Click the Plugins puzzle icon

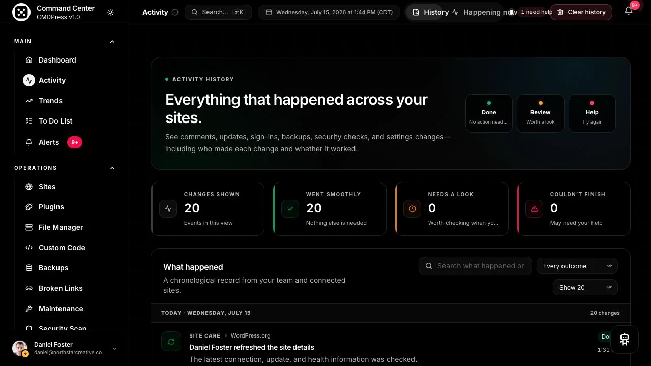[29, 207]
